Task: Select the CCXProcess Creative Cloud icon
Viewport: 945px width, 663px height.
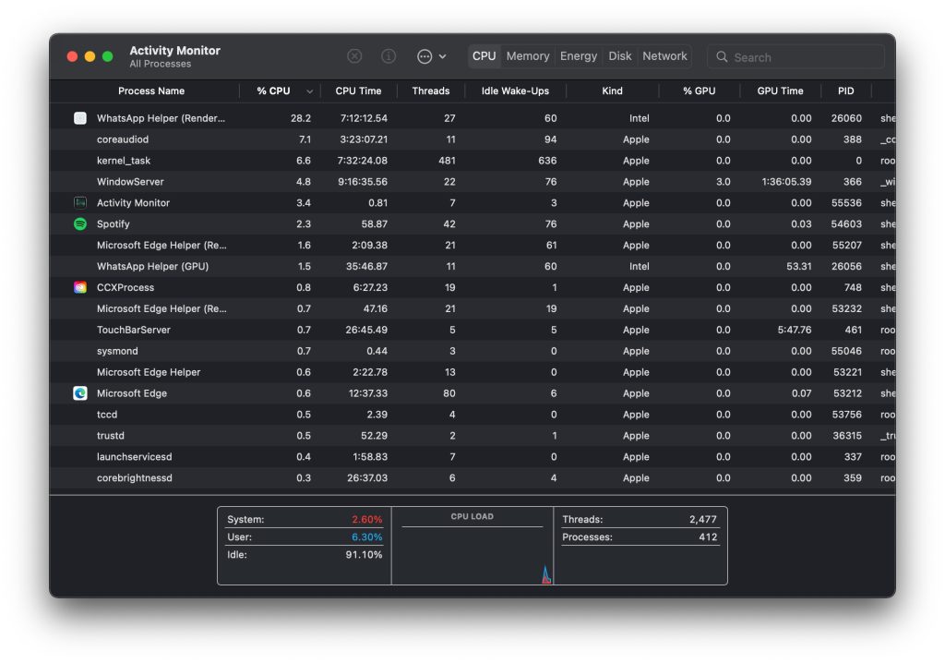Action: [80, 287]
